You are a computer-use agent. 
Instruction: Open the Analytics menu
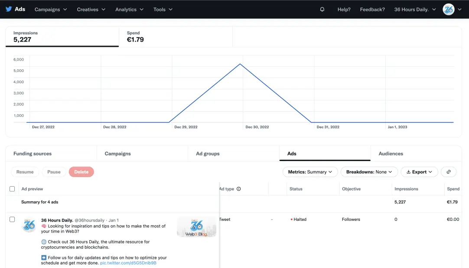[129, 10]
